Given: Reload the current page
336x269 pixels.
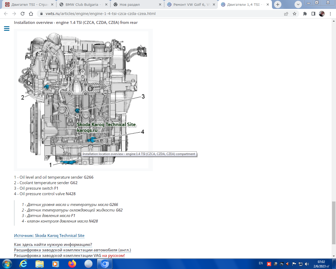Looking at the screenshot, I should (23, 14).
